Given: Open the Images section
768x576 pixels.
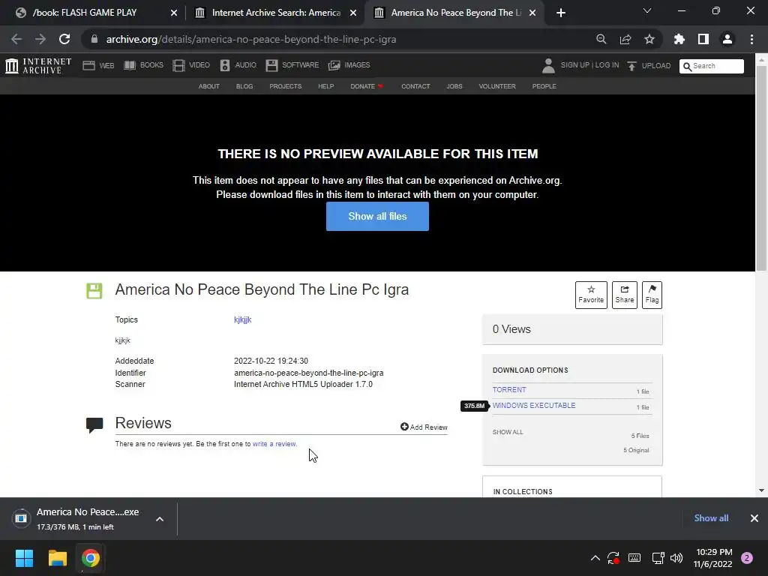Looking at the screenshot, I should tap(349, 65).
